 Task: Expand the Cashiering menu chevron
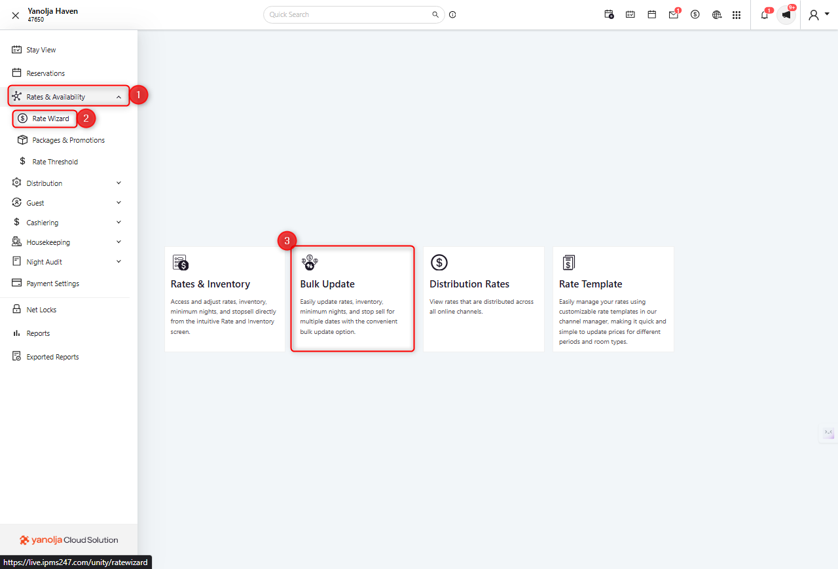click(x=118, y=223)
